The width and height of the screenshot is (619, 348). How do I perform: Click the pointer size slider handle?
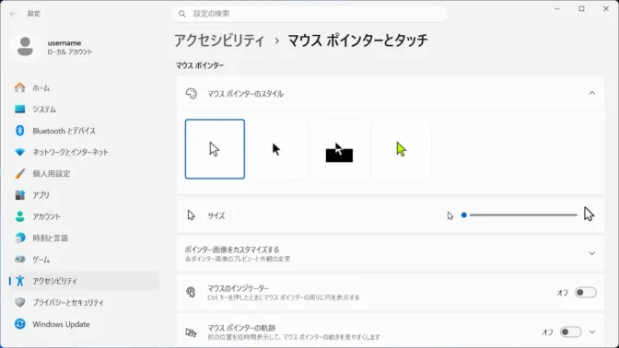[x=464, y=215]
